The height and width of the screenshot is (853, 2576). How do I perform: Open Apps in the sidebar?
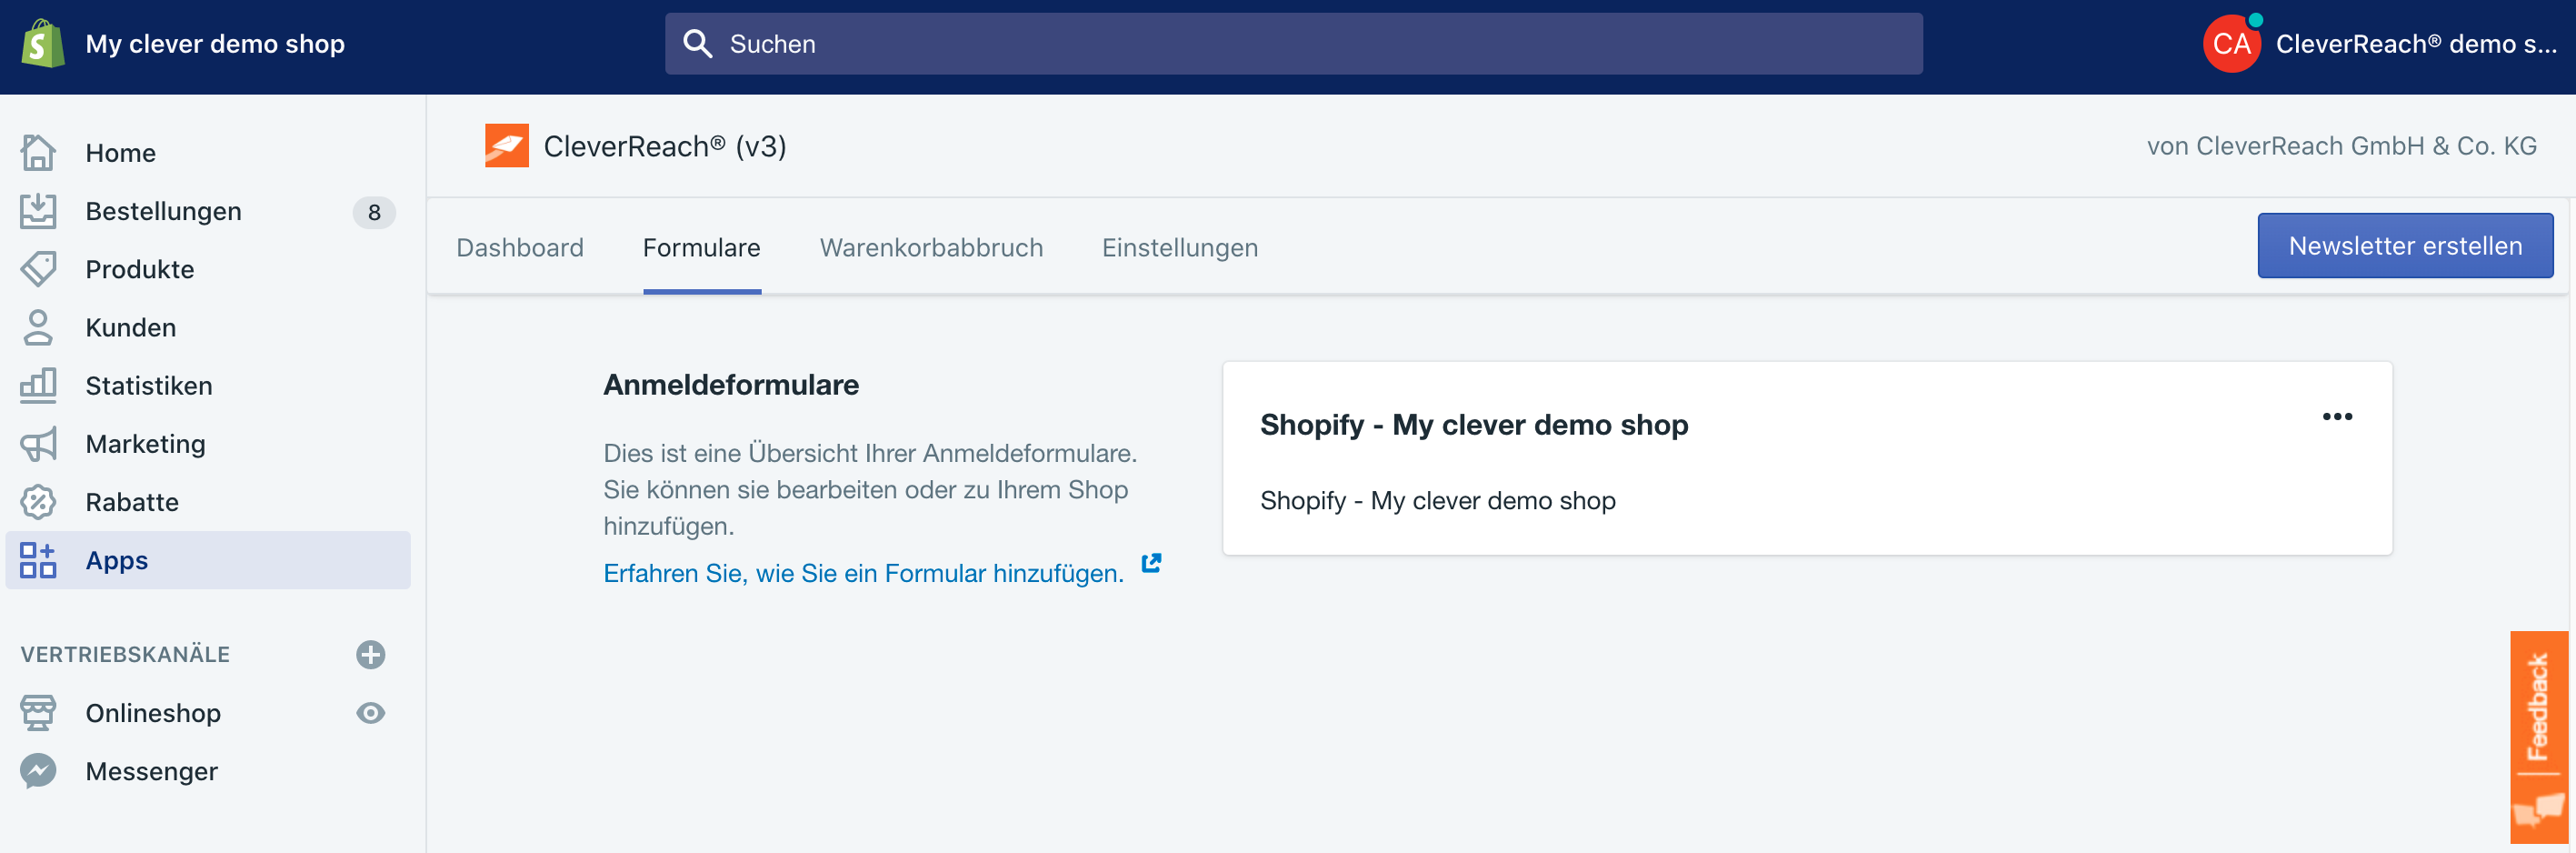pyautogui.click(x=208, y=560)
